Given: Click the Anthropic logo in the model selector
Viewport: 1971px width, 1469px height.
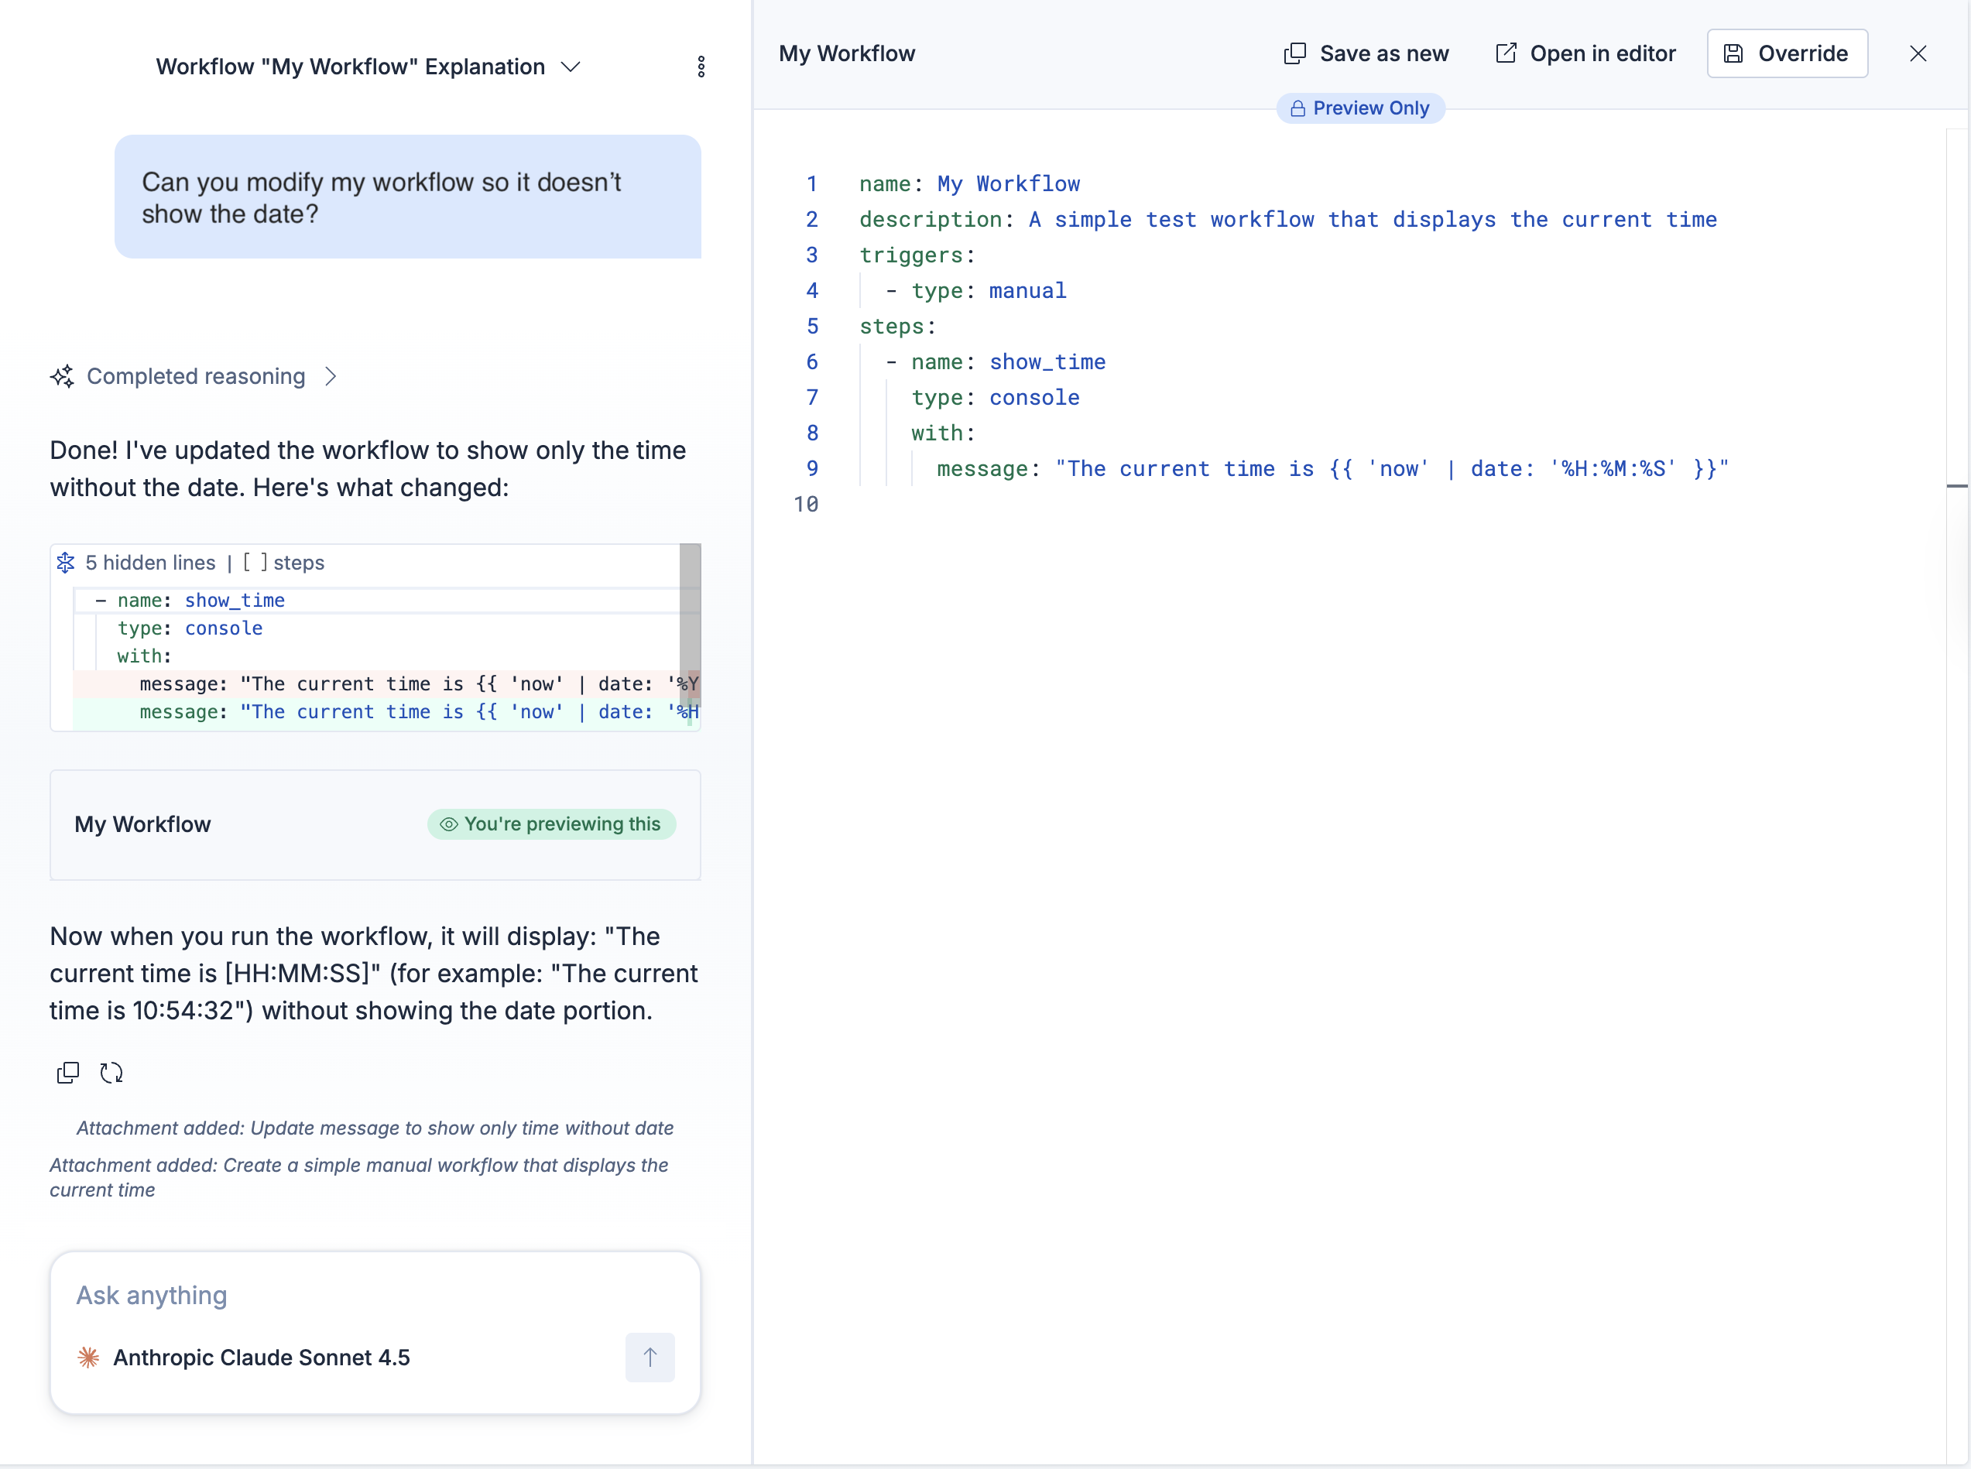Looking at the screenshot, I should (x=87, y=1357).
